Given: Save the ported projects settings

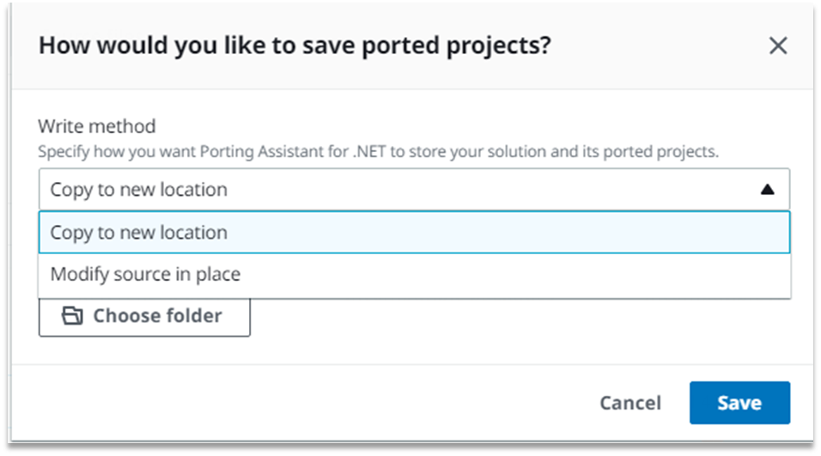Looking at the screenshot, I should (739, 403).
